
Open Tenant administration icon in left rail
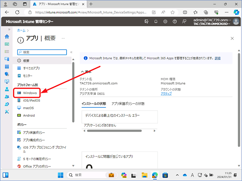[7, 104]
